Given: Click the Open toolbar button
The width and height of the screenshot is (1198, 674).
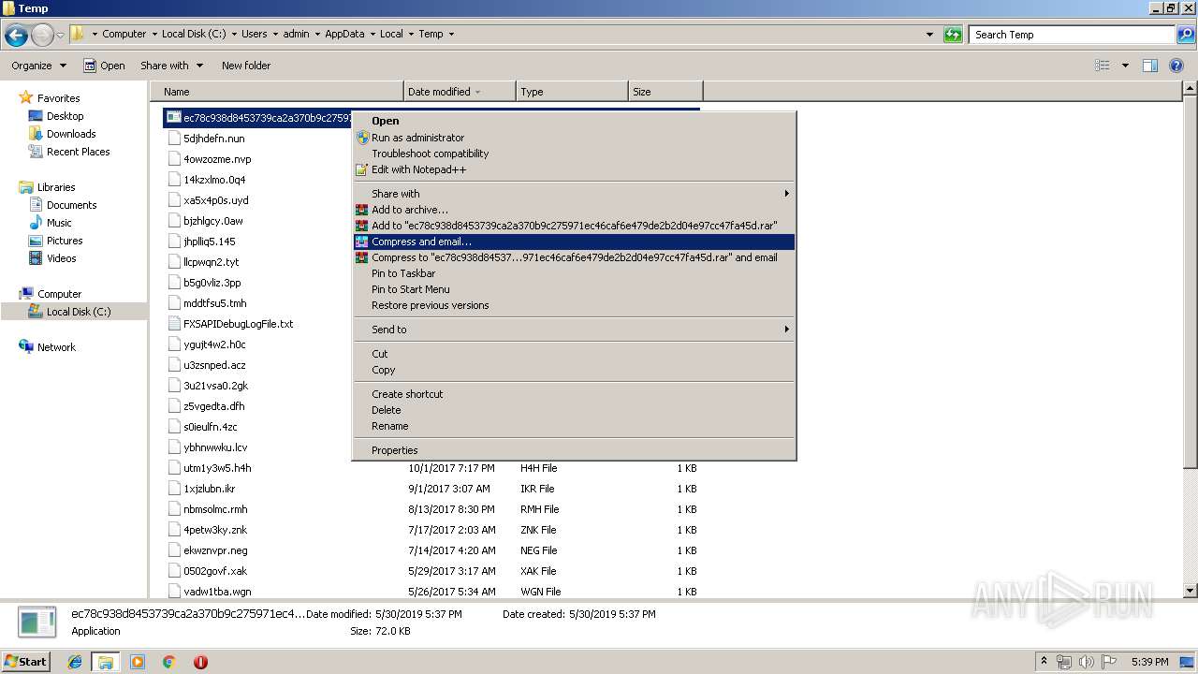Looking at the screenshot, I should pos(104,66).
